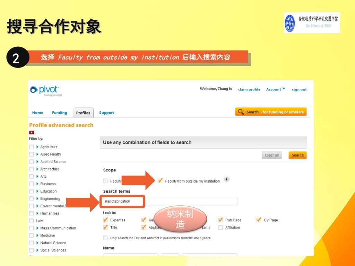Click the Welcome, Zhang fu text
The height and width of the screenshot is (266, 355).
point(216,89)
